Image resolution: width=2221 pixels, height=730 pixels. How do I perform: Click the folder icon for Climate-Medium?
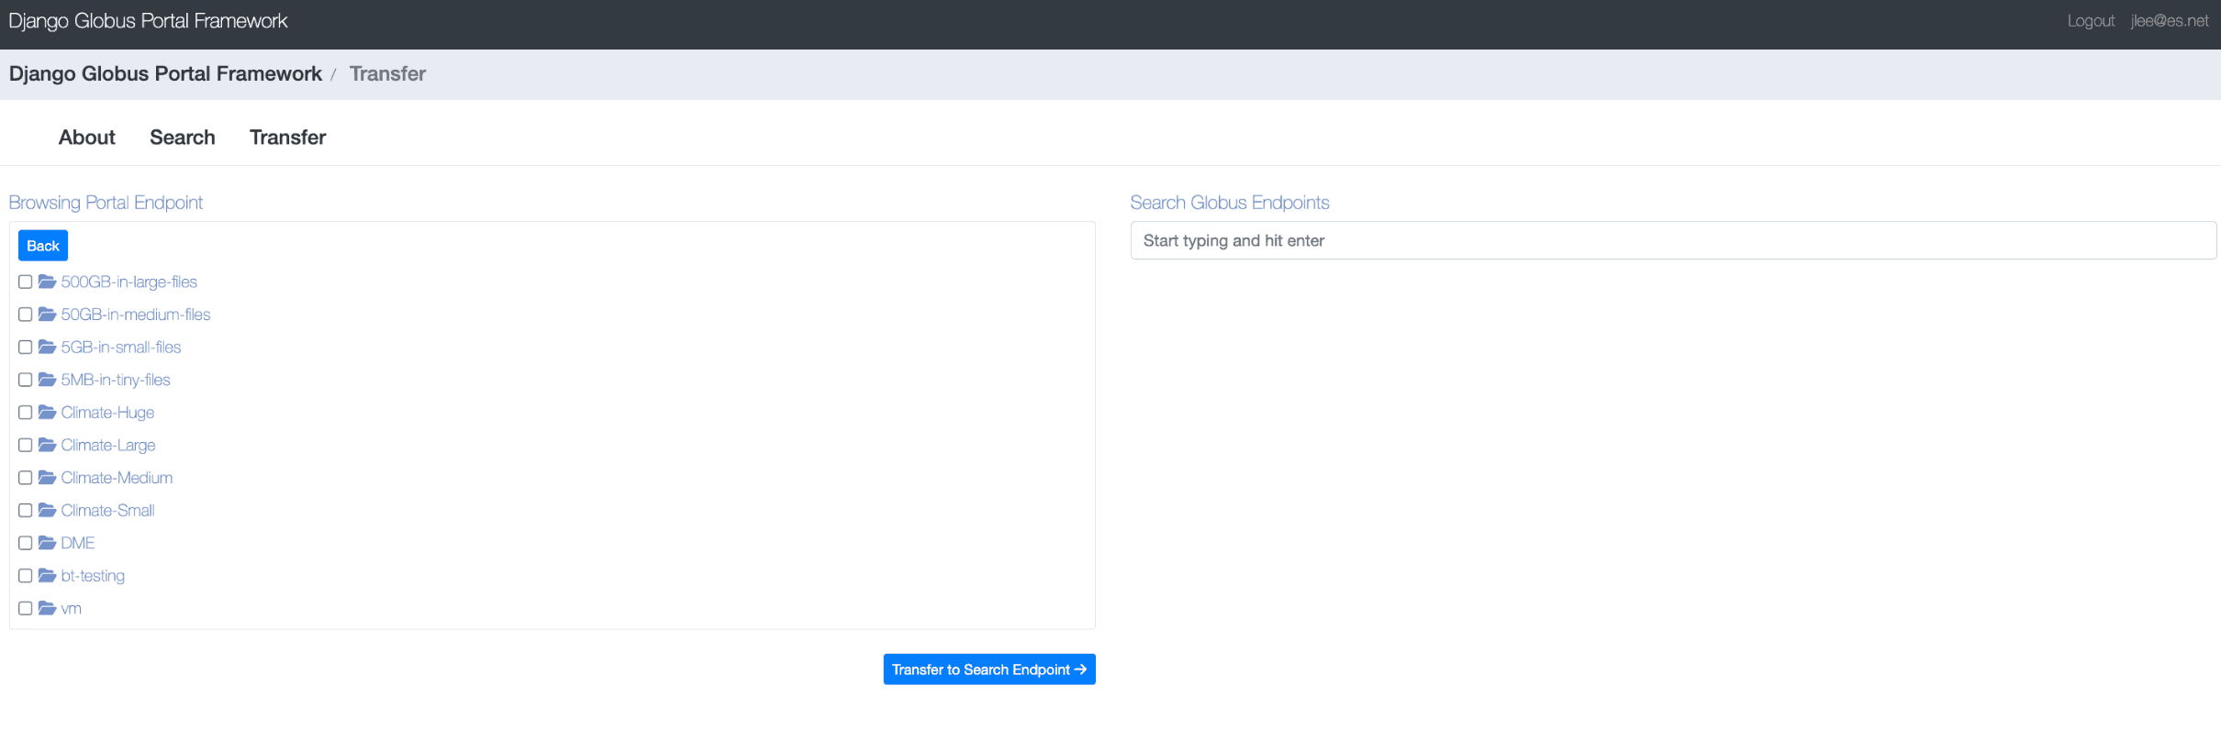(x=47, y=478)
